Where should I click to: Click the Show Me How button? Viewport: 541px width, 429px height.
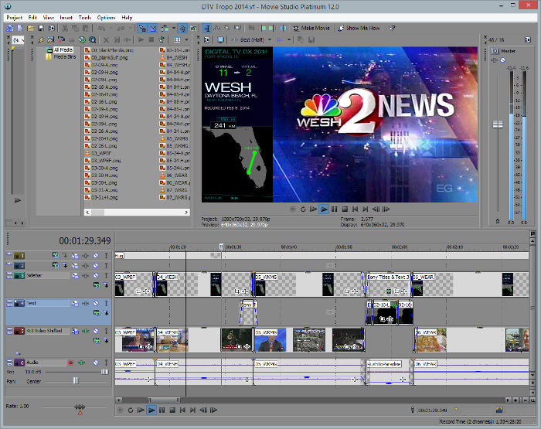click(362, 28)
